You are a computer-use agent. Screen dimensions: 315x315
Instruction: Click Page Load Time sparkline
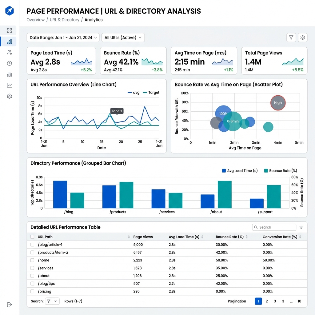pos(81,62)
